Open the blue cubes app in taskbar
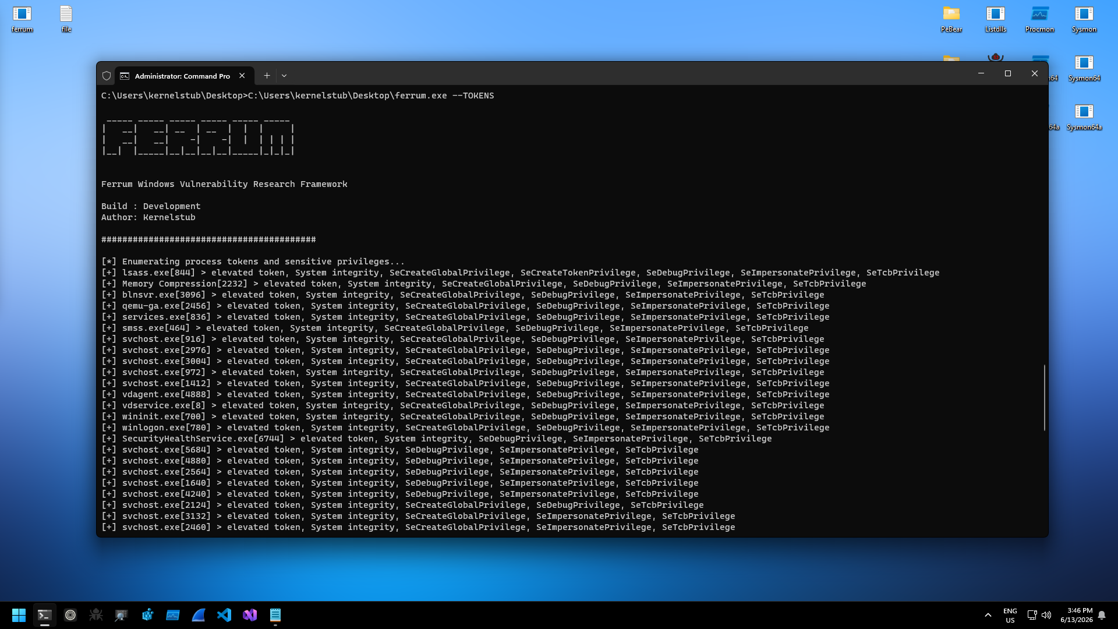The image size is (1118, 629). (x=147, y=615)
